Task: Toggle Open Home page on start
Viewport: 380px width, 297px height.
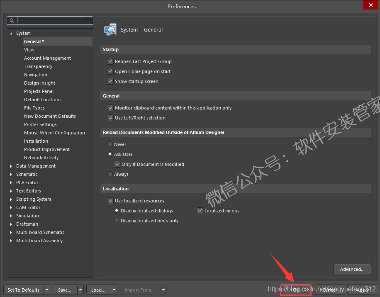Action: click(110, 71)
